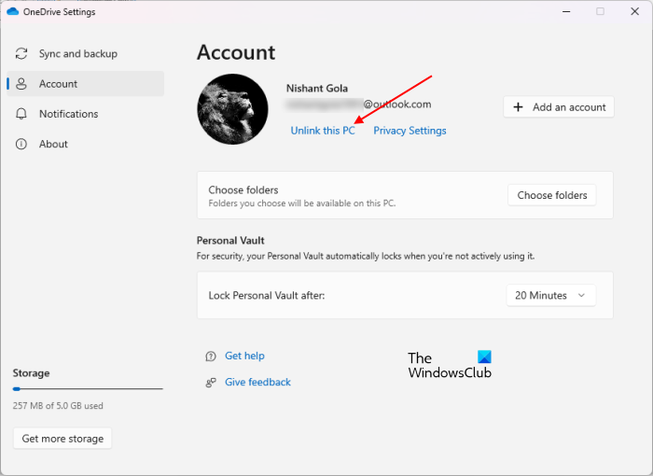Click the Nishant Gola account name
653x476 pixels.
[317, 89]
